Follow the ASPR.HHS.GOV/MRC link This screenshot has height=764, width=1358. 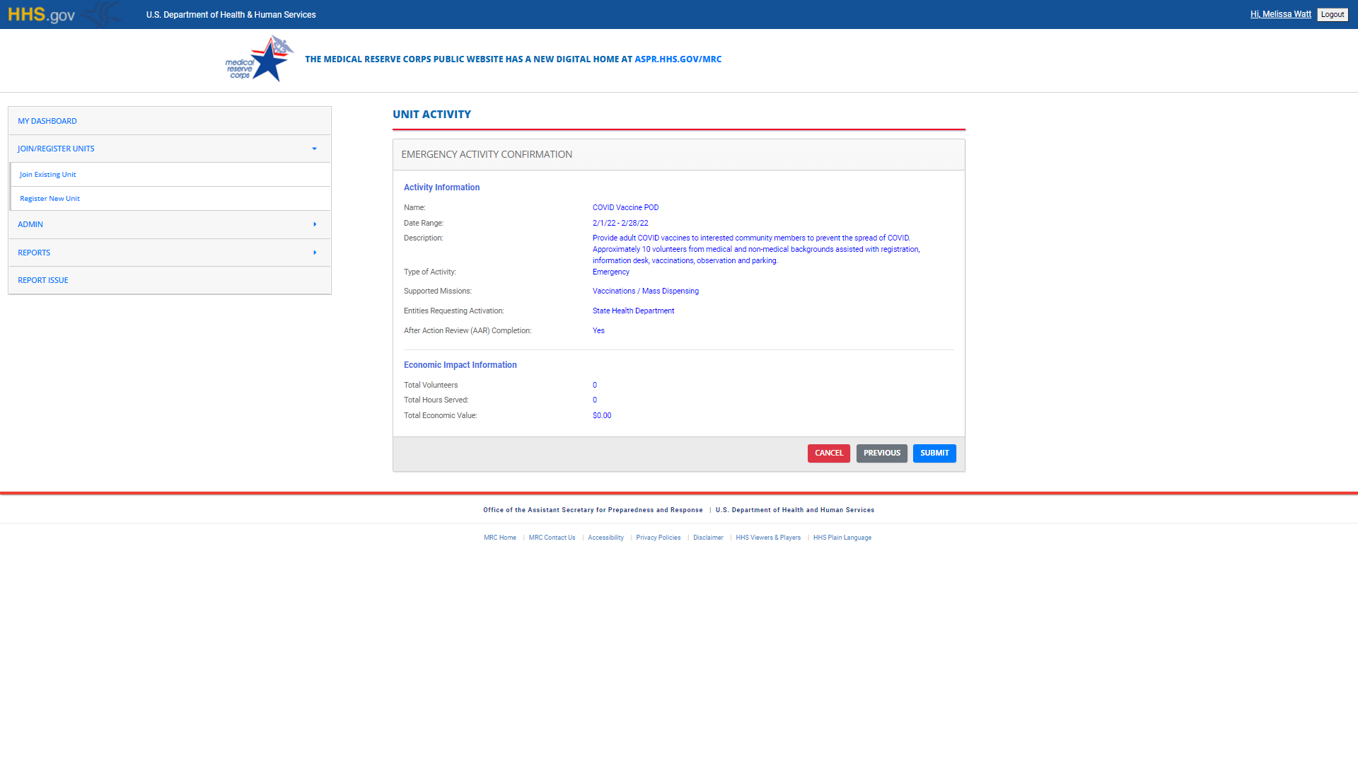click(x=678, y=59)
